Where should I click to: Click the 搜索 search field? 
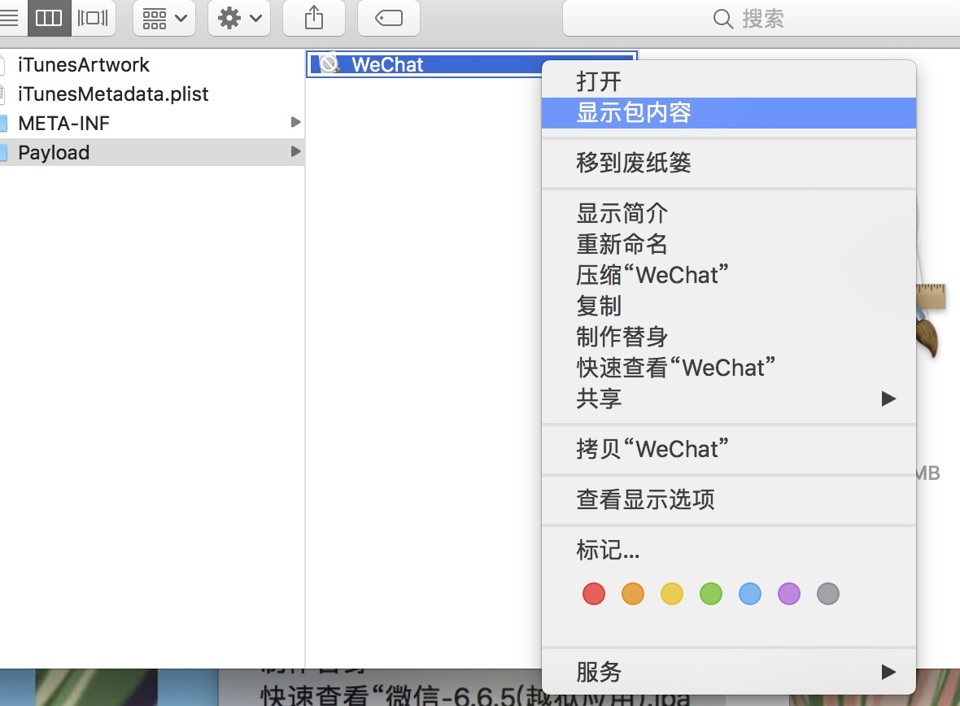(x=761, y=19)
